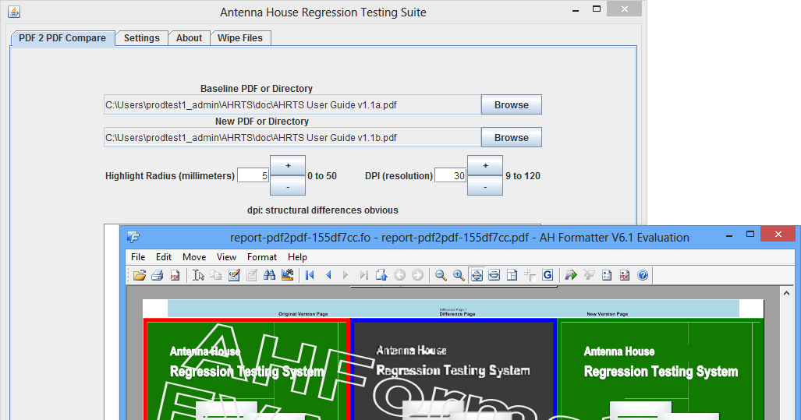801x420 pixels.
Task: Click the go to page icon
Action: (381, 276)
